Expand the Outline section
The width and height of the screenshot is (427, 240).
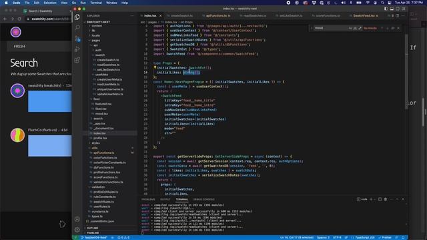coord(93,228)
